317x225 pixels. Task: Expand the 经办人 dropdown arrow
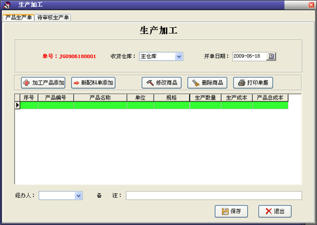click(78, 196)
